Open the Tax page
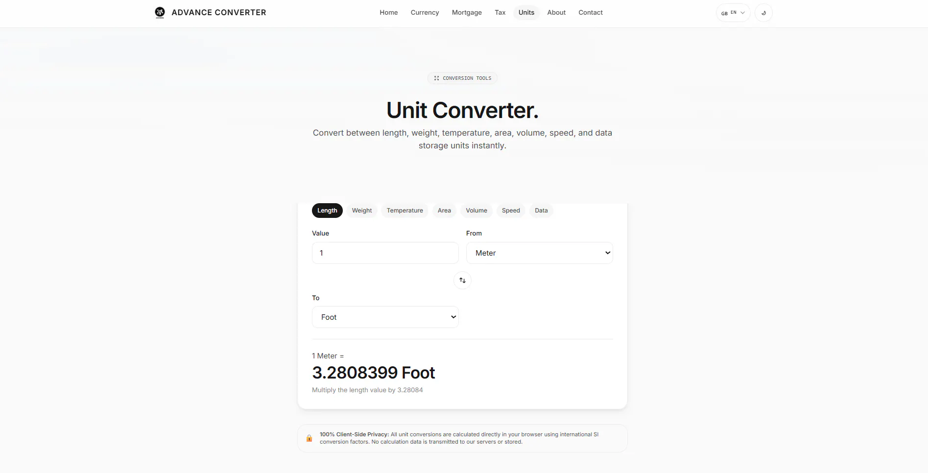Viewport: 928px width, 473px height. tap(500, 13)
